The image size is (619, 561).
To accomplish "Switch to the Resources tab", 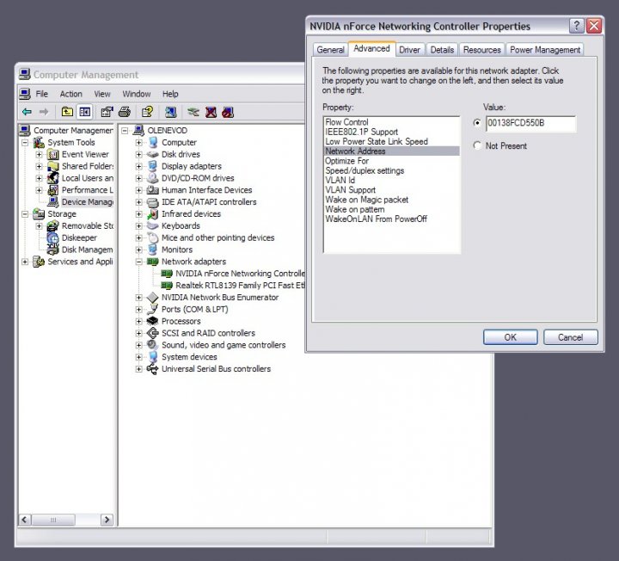I will [482, 50].
